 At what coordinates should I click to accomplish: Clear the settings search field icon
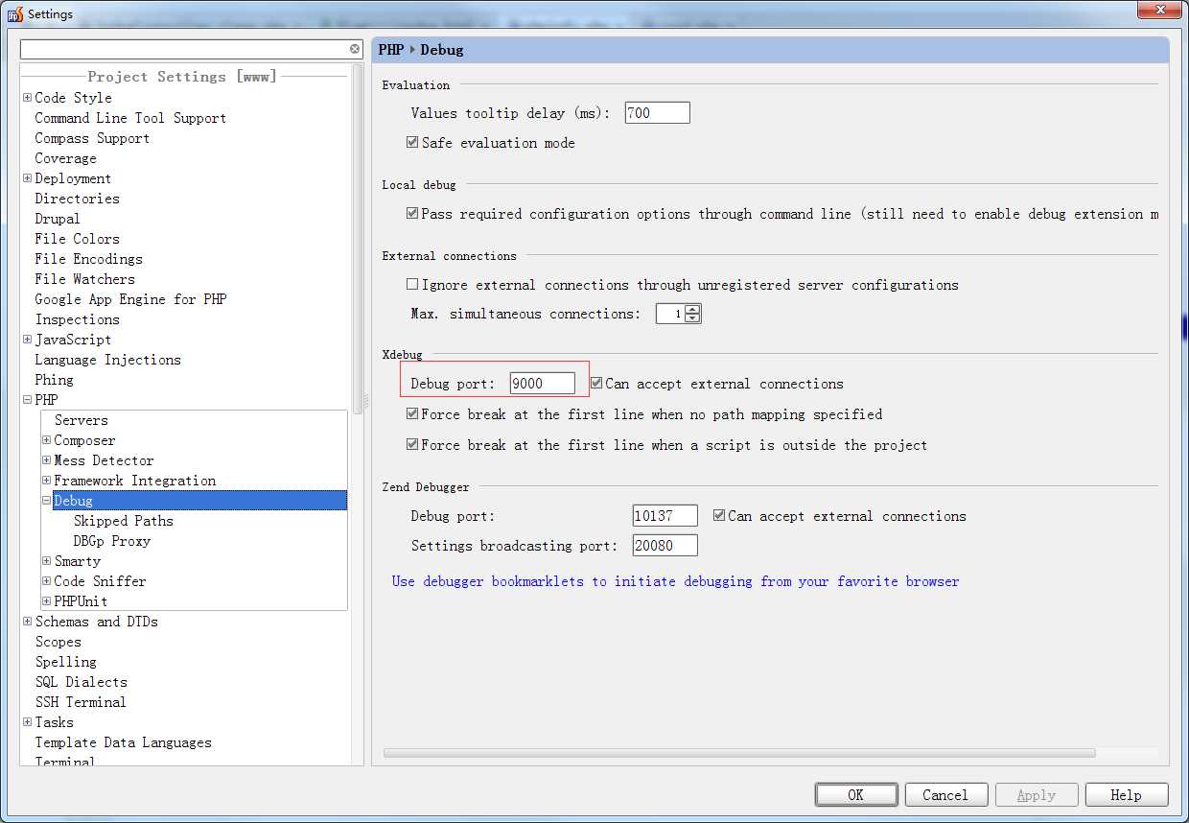[x=355, y=49]
